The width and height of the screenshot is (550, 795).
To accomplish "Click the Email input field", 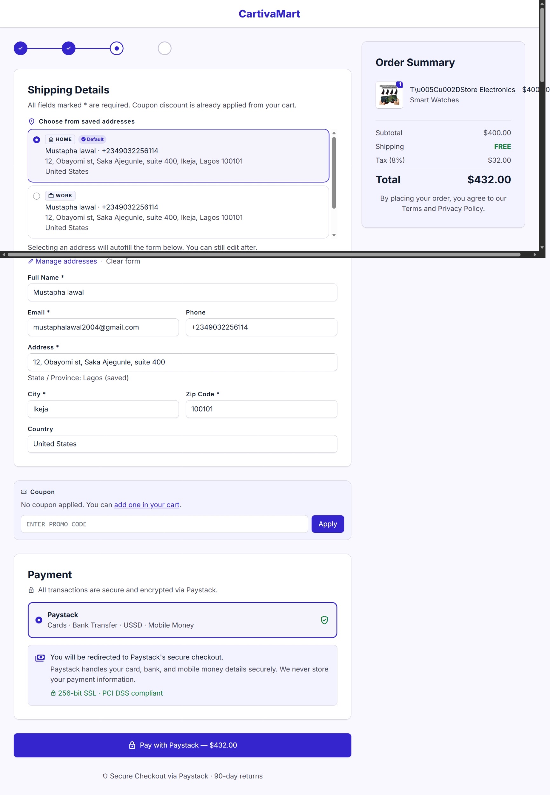I will click(103, 327).
